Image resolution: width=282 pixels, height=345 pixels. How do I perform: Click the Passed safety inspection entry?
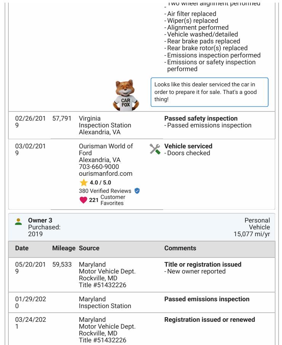click(201, 118)
